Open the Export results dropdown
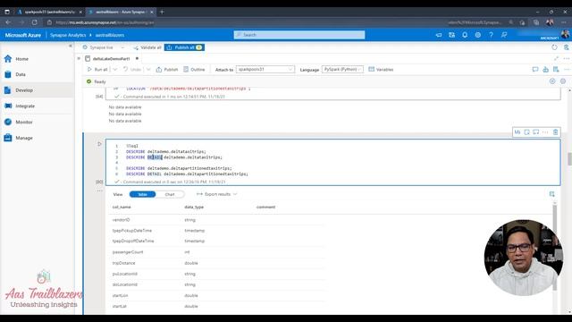Viewport: 572px width, 322px height. [217, 194]
